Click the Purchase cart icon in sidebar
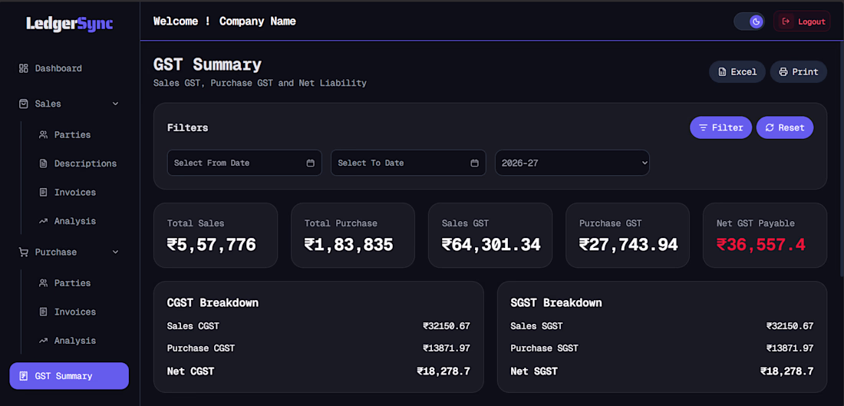 23,252
